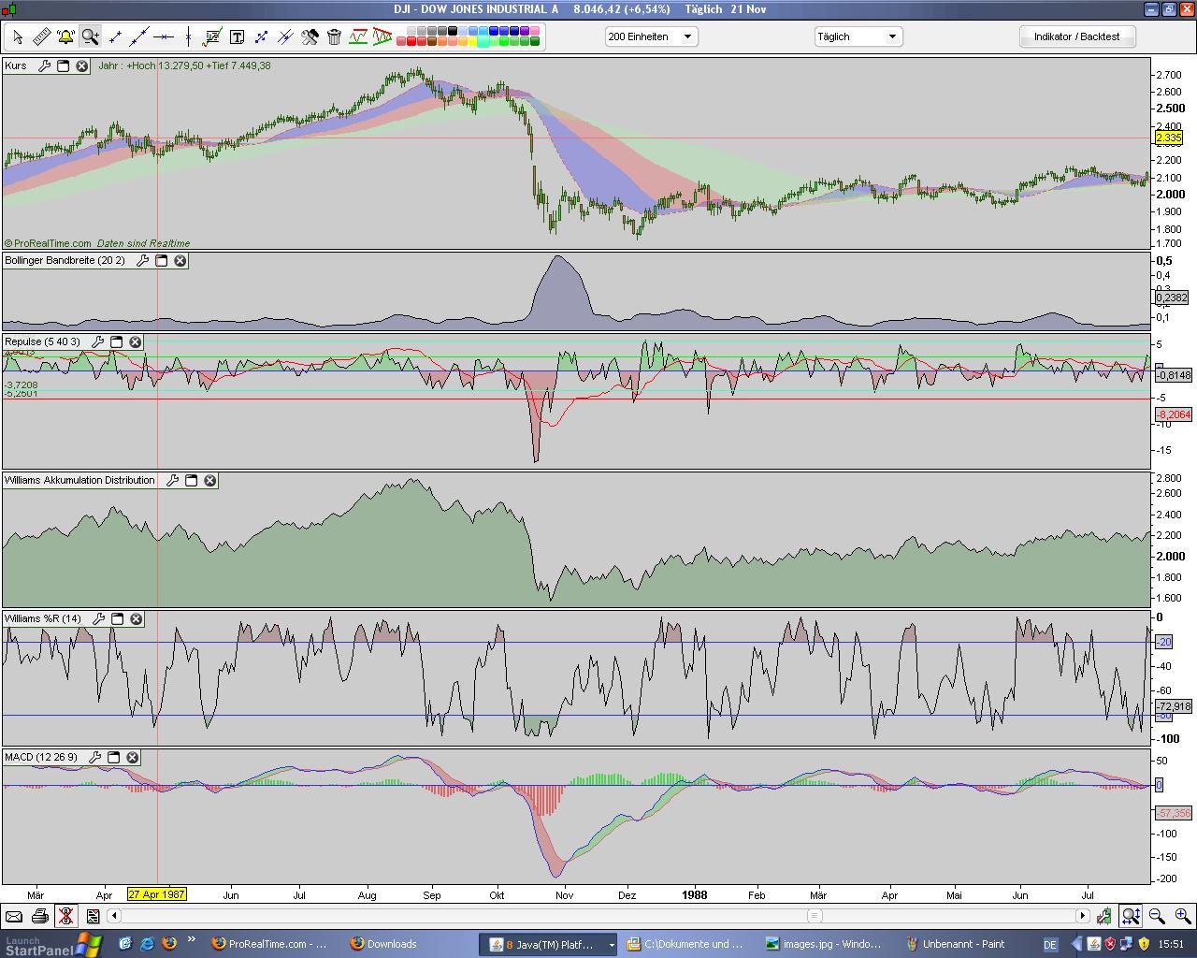Toggle the auto-fit zoom magnifier button
The width and height of the screenshot is (1197, 958).
coord(1132,916)
